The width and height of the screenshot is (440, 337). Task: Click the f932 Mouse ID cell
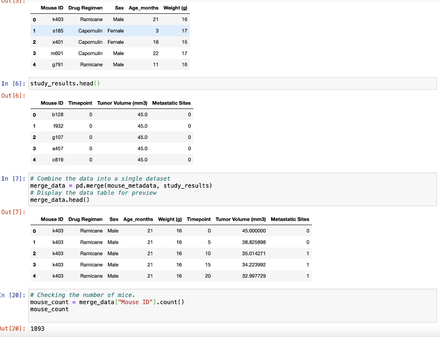click(58, 126)
